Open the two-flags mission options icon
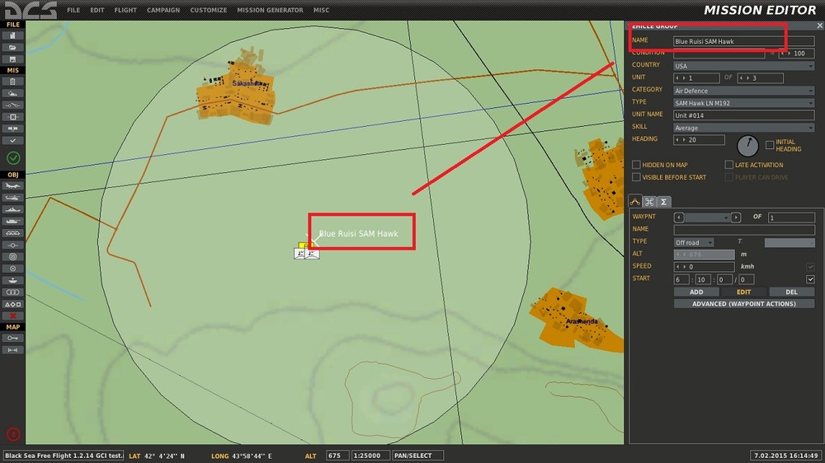The image size is (825, 463). tap(12, 129)
